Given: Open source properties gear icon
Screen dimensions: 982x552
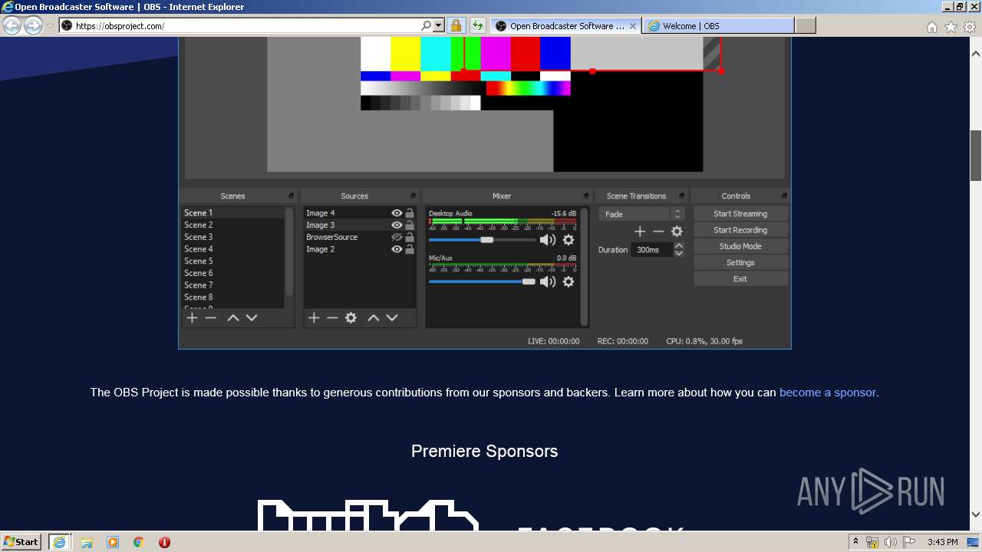Looking at the screenshot, I should point(351,317).
